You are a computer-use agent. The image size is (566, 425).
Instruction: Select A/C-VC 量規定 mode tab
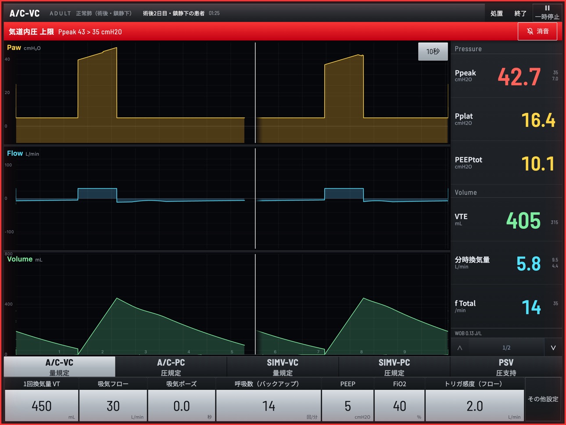[60, 367]
